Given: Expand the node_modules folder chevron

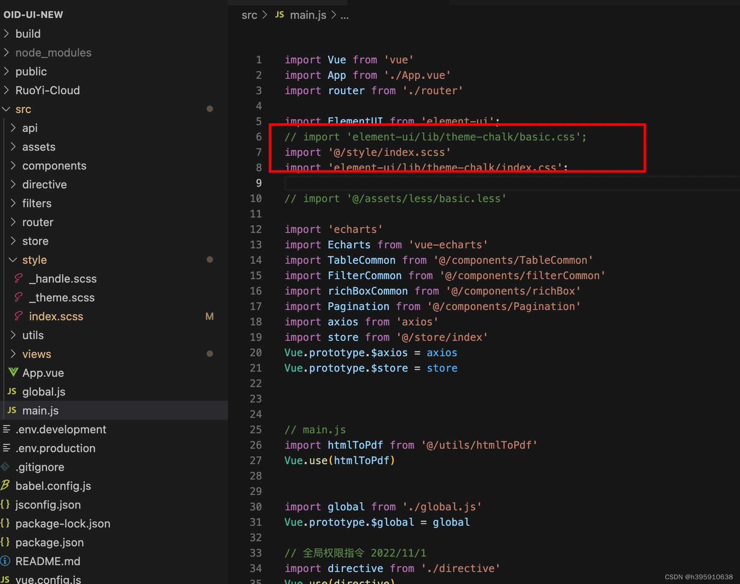Looking at the screenshot, I should [x=6, y=52].
